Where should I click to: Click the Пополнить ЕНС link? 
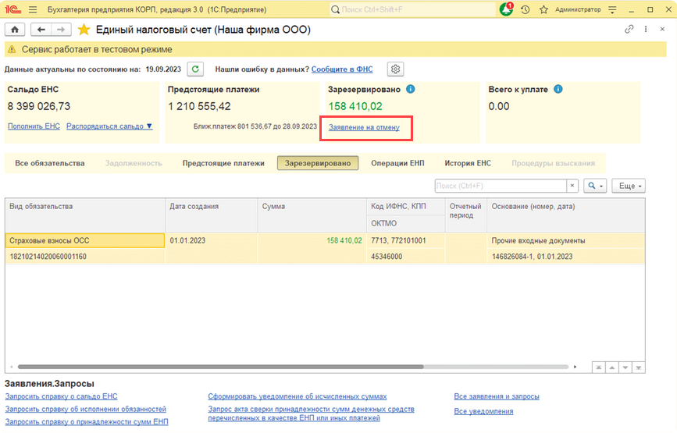click(34, 126)
